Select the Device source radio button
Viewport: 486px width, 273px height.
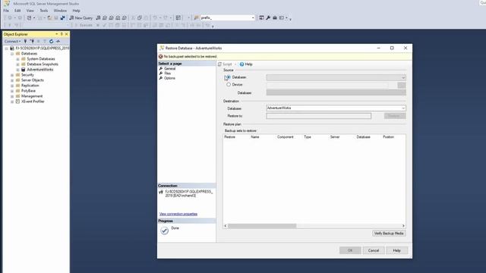point(229,84)
